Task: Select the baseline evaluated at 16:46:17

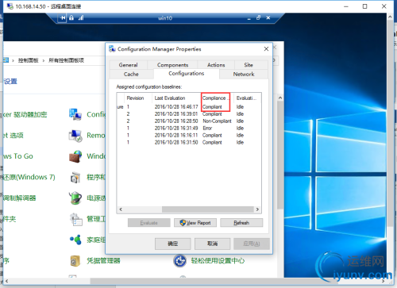Action: (189, 107)
